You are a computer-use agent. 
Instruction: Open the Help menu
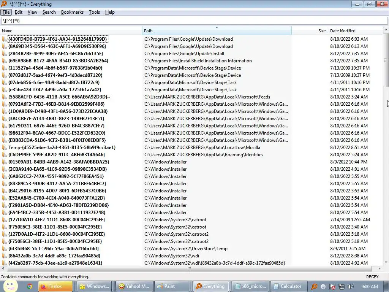tap(110, 12)
